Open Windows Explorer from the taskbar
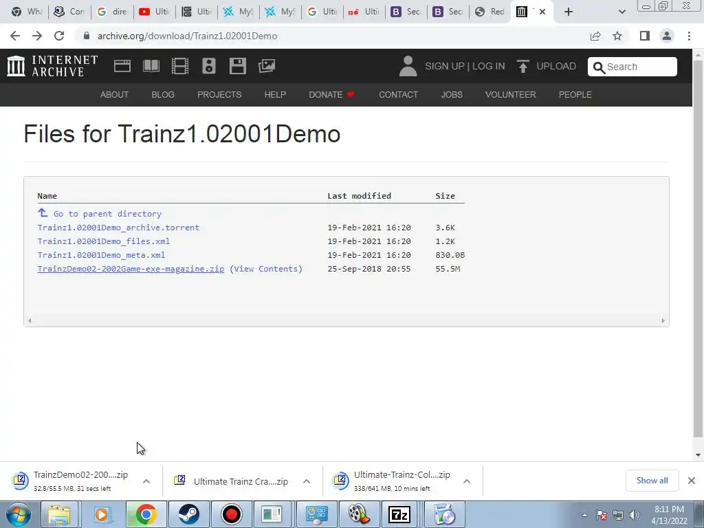 60,514
